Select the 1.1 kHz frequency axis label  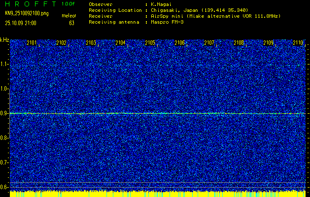[4, 64]
